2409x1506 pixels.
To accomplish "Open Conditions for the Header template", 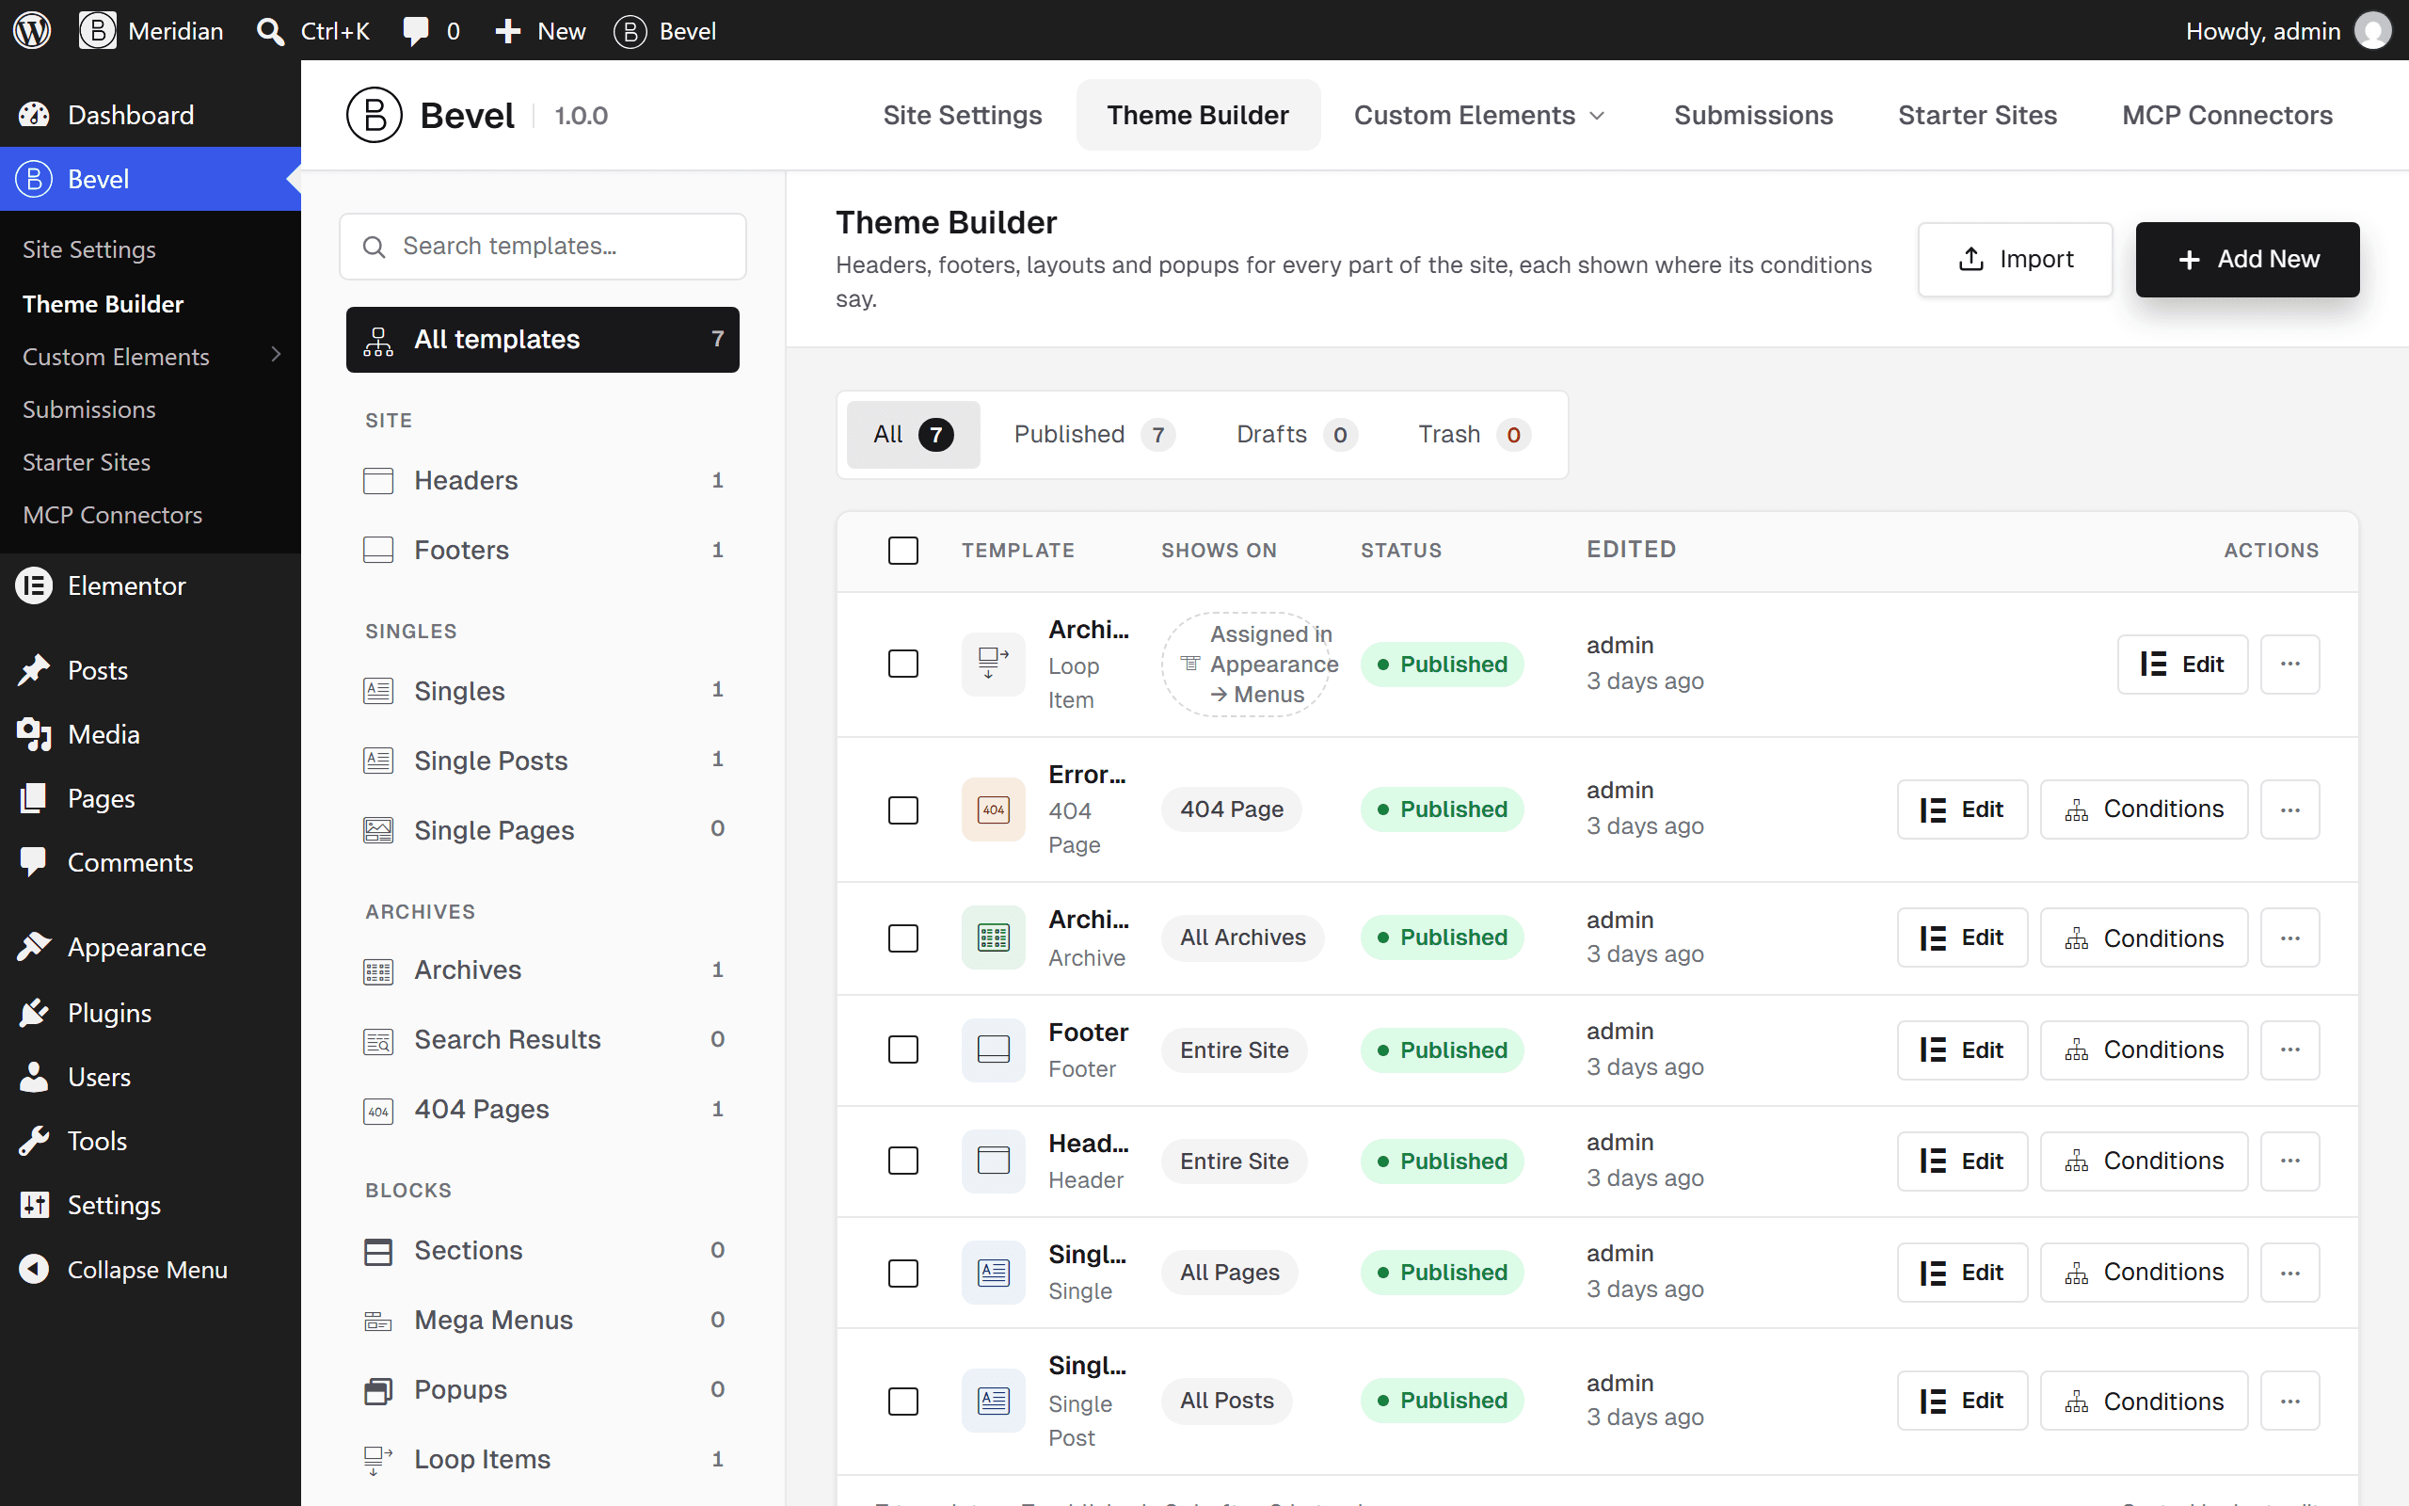I will pos(2144,1162).
